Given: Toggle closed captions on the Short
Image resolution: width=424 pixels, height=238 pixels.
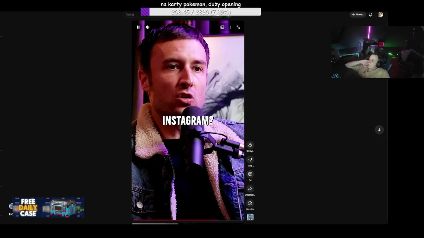Looking at the screenshot, I should (x=222, y=27).
